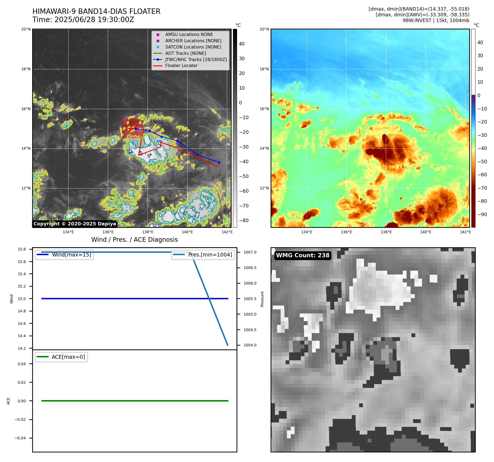Click the WMG Count: 238 label

pos(303,255)
